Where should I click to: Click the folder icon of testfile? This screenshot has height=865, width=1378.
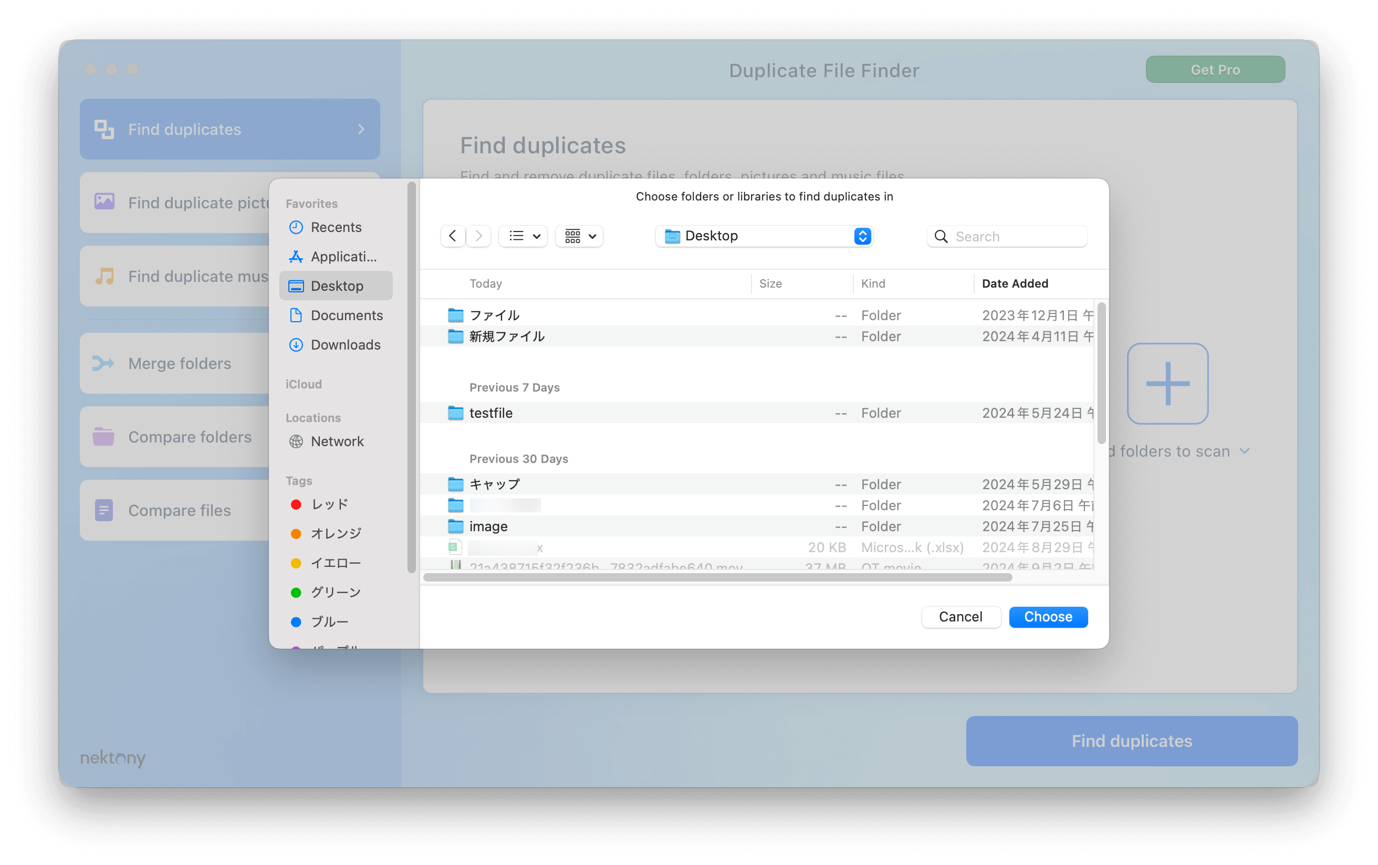coord(455,413)
